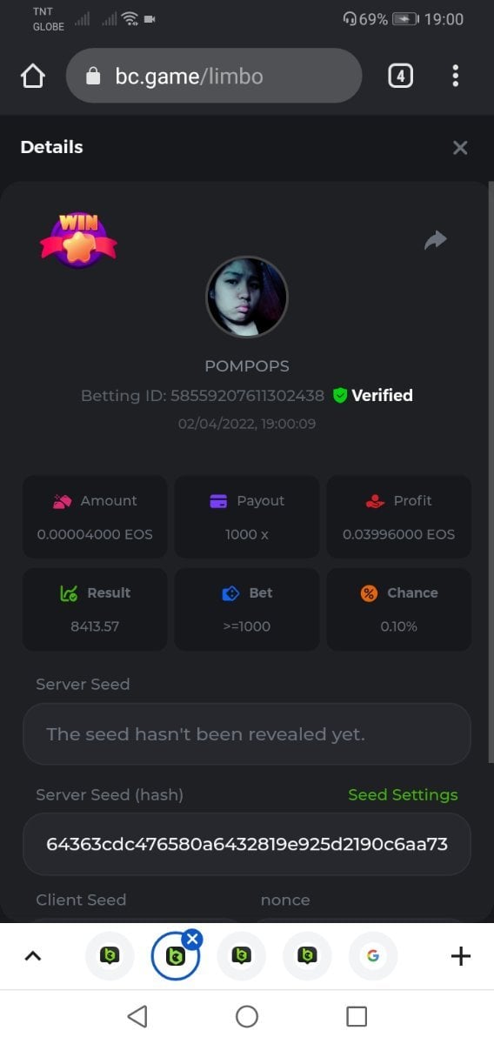Tap the Android back navigation button
The height and width of the screenshot is (1044, 494).
point(137,1016)
